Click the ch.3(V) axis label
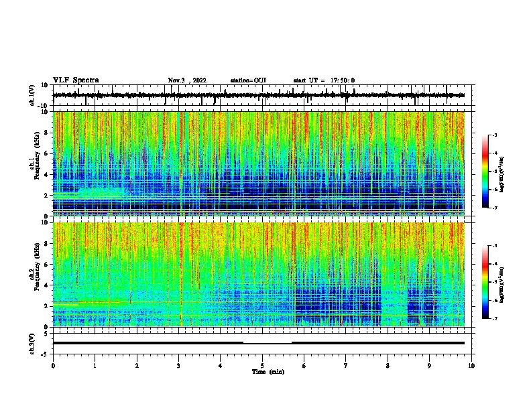 (x=32, y=344)
